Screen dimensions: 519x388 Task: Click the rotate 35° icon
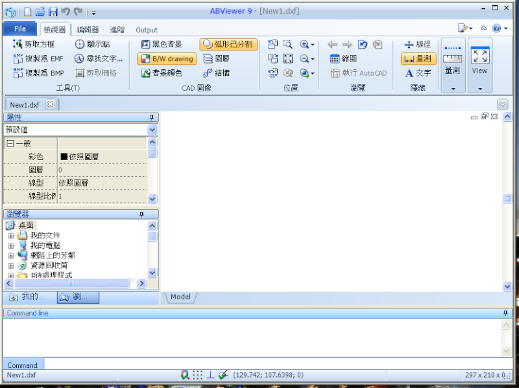tap(273, 73)
